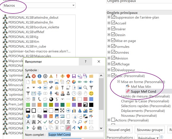
Task: Expand the Actions (Personnalisé) node
Action: [109, 120]
